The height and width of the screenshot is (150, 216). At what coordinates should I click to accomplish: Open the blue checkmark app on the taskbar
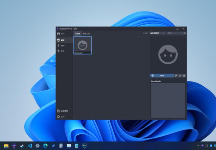click(x=53, y=146)
